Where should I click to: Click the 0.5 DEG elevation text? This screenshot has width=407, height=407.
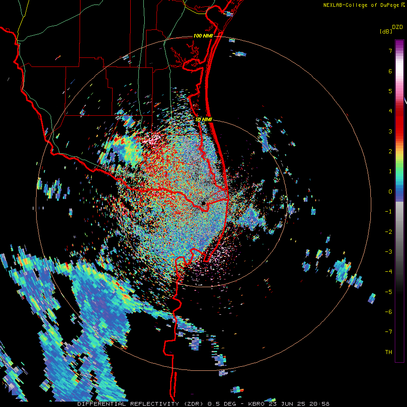tap(222, 404)
